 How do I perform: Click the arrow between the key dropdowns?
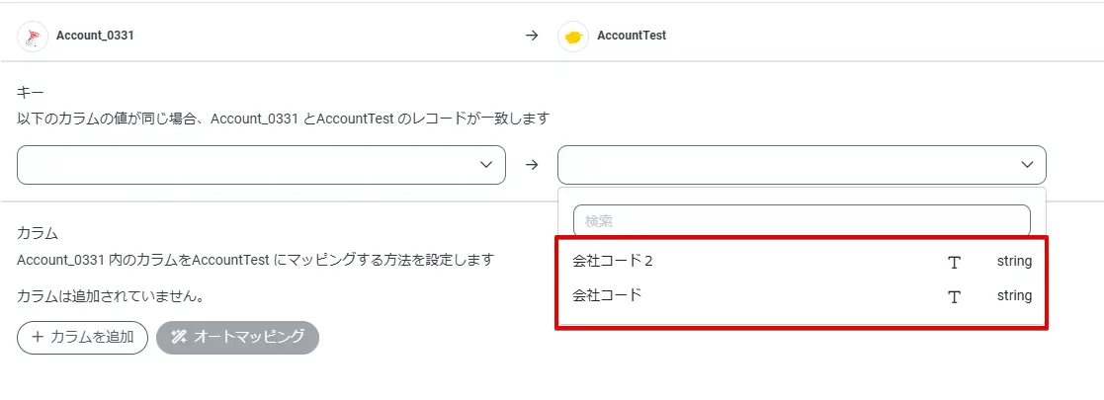point(532,165)
